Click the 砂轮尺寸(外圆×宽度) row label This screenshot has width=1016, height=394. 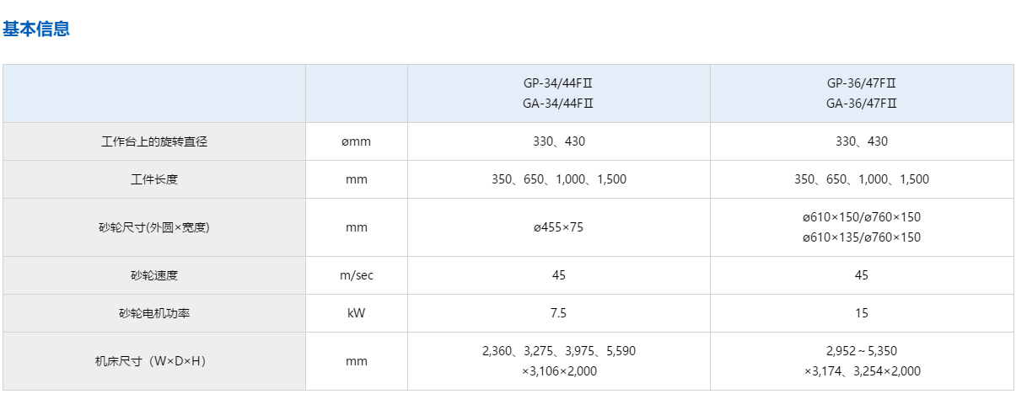[x=154, y=227]
